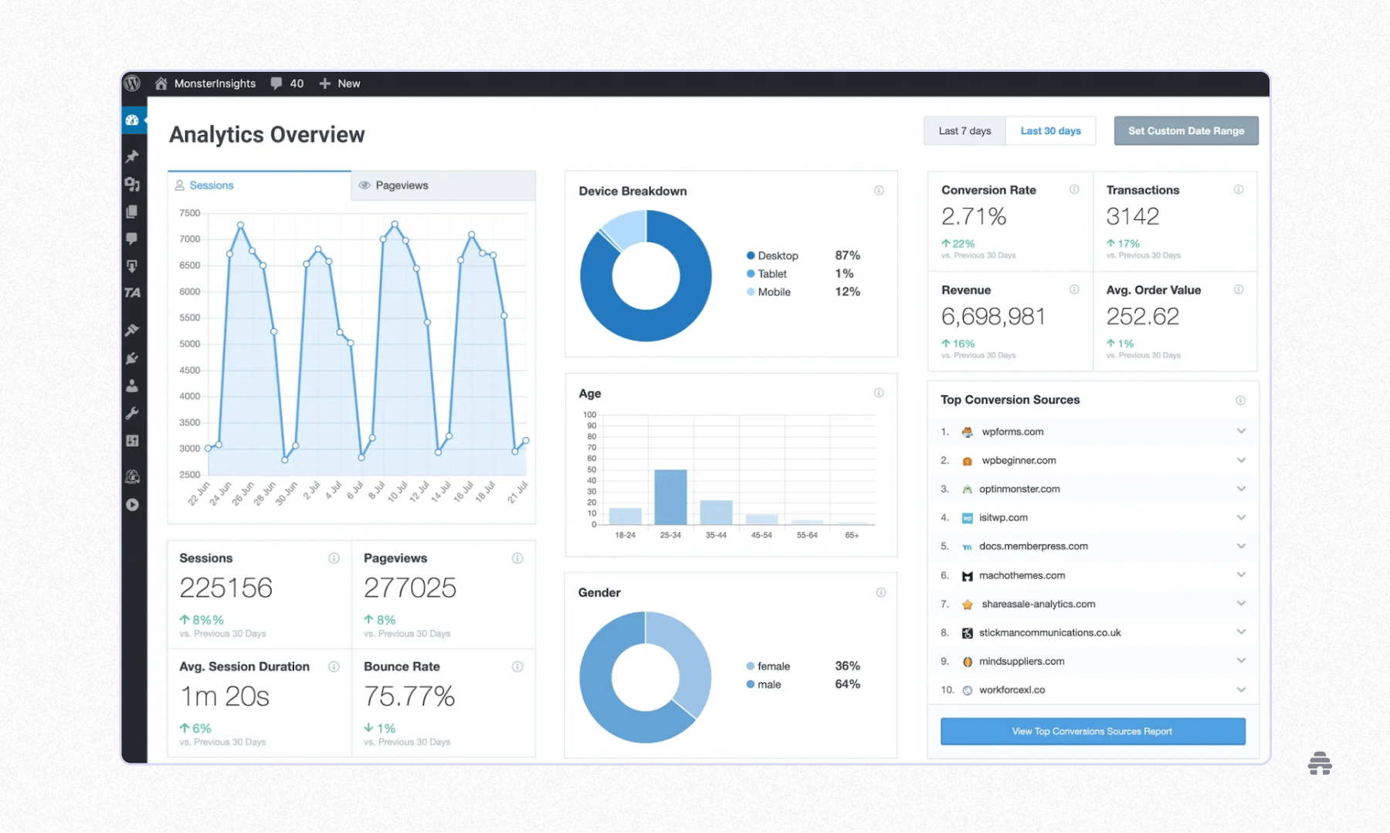The width and height of the screenshot is (1390, 833).
Task: Open the Tools wrench icon in sidebar
Action: click(132, 413)
